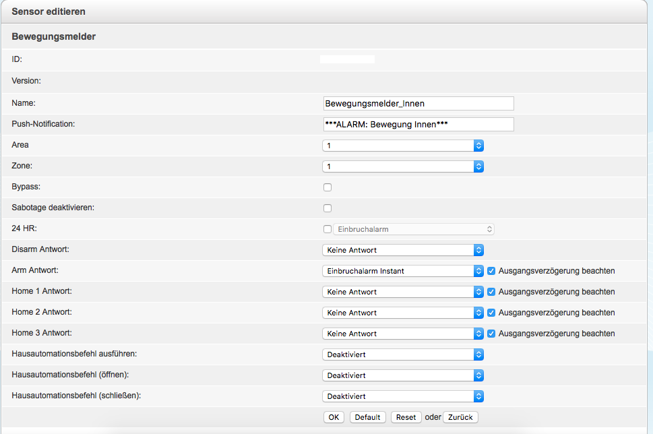The image size is (653, 434).
Task: Toggle Ausgangsverzögerung beachten for Home 3 Antwort
Action: coord(491,334)
